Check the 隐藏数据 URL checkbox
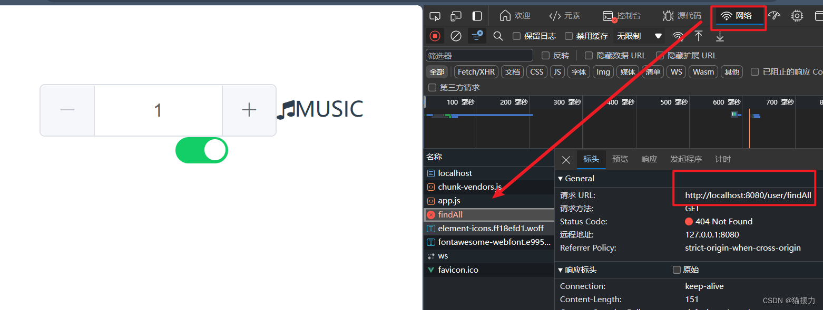 click(589, 55)
